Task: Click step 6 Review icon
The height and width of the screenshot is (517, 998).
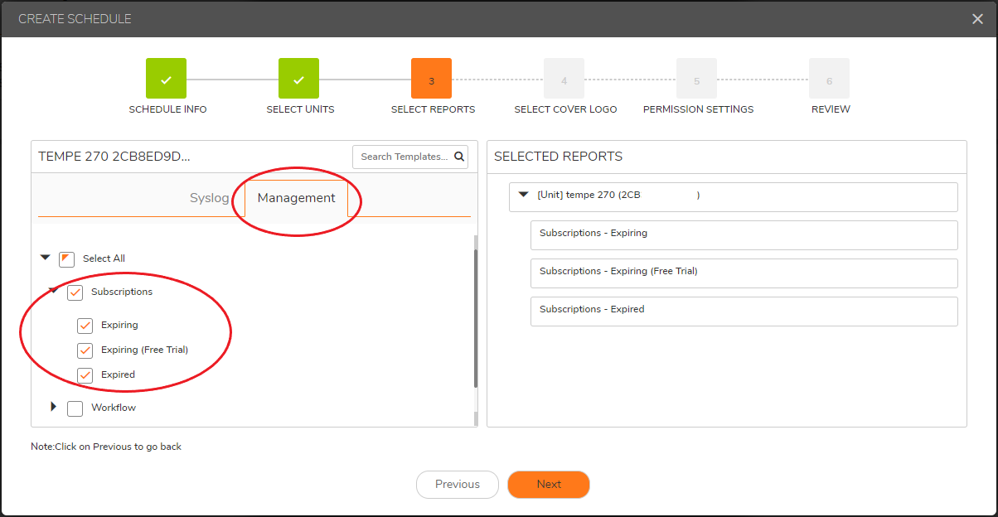Action: (x=829, y=79)
